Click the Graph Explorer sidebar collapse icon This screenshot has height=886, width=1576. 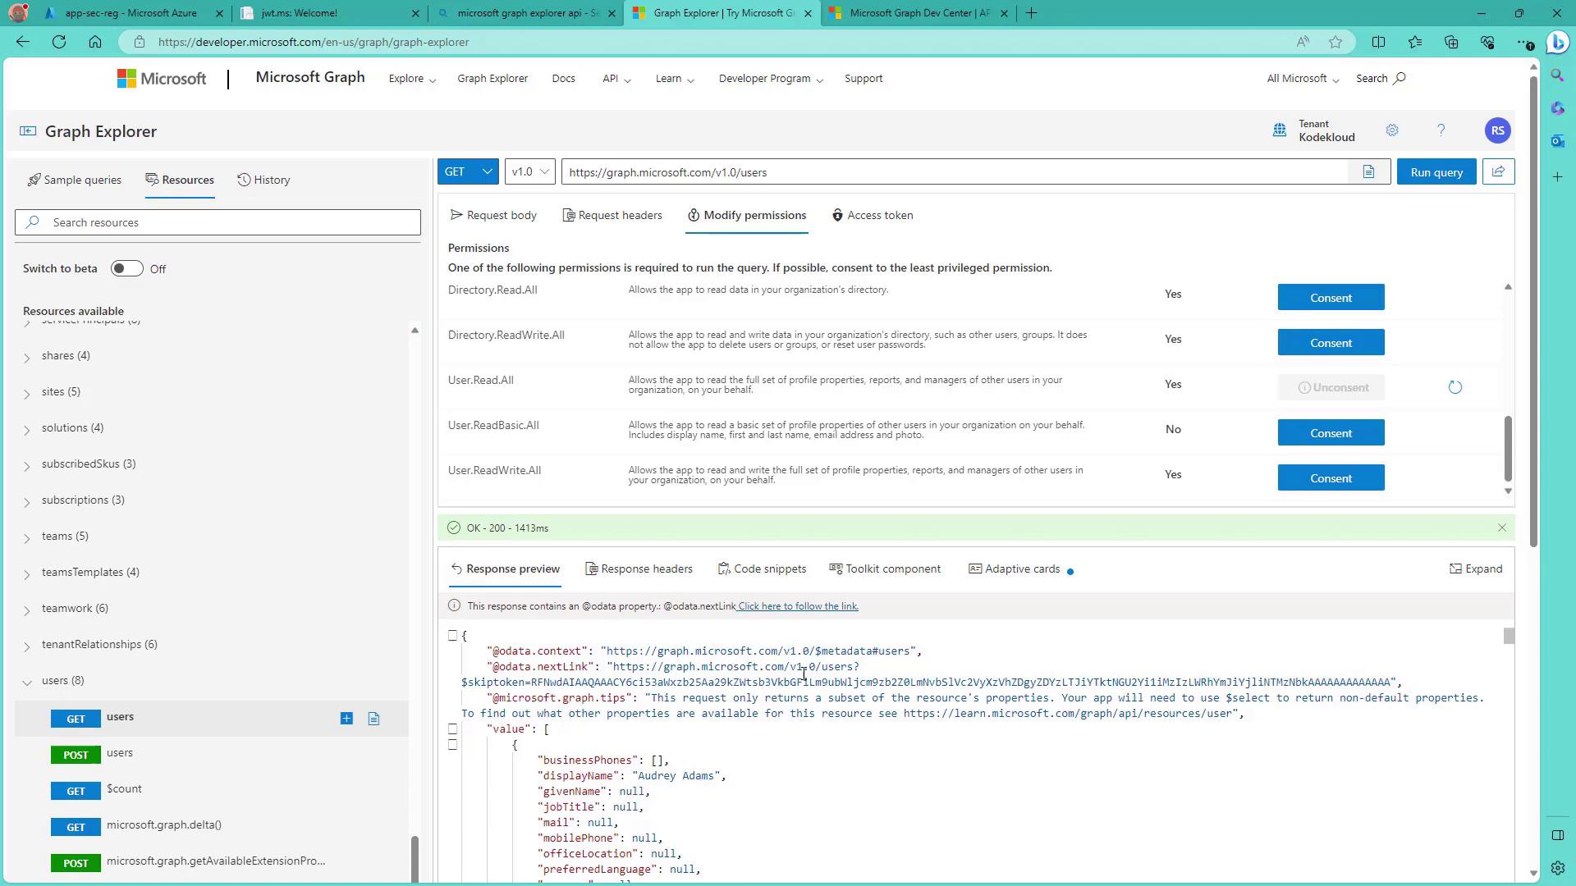click(x=28, y=131)
